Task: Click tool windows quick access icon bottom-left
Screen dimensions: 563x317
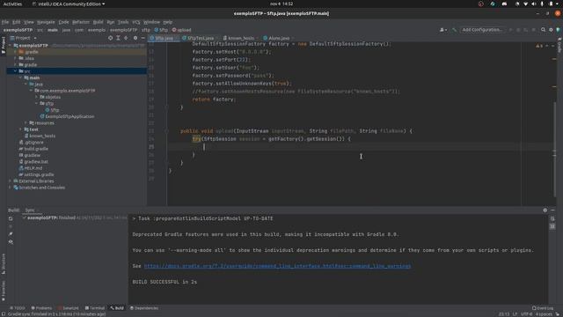Action: point(4,313)
